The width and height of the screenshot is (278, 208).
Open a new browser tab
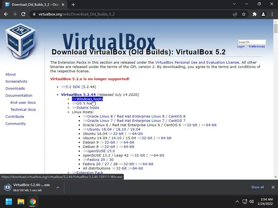tap(73, 5)
